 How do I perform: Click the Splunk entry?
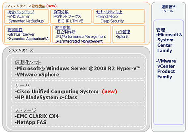tap(122, 36)
